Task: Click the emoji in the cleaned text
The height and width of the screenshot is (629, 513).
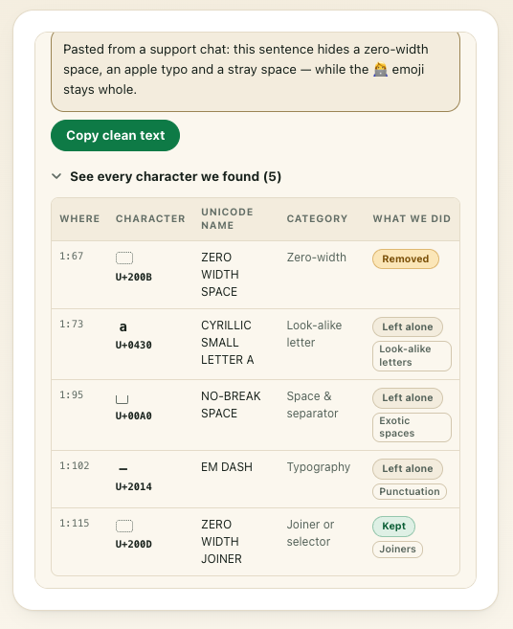Action: click(x=380, y=70)
